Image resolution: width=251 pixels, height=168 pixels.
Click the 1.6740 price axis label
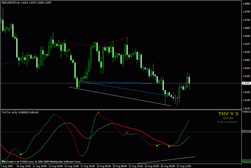(x=246, y=20)
